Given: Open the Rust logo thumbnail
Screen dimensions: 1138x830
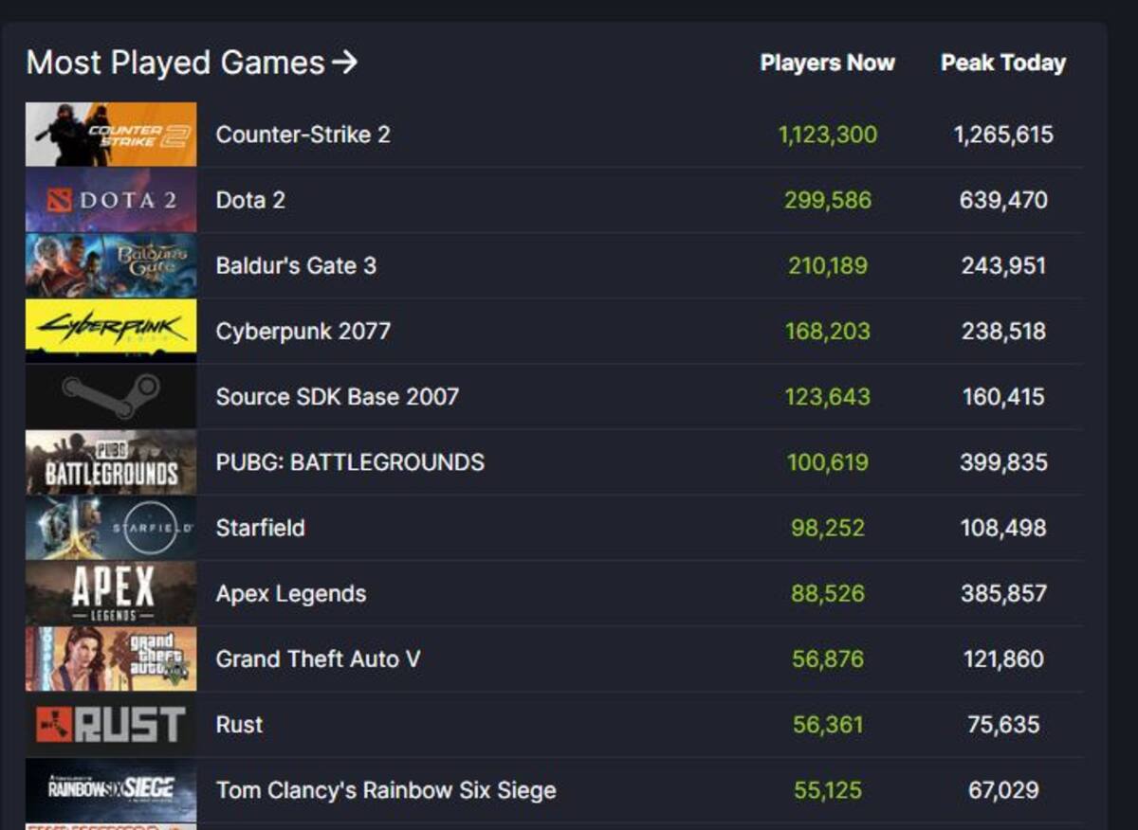Looking at the screenshot, I should pos(111,725).
